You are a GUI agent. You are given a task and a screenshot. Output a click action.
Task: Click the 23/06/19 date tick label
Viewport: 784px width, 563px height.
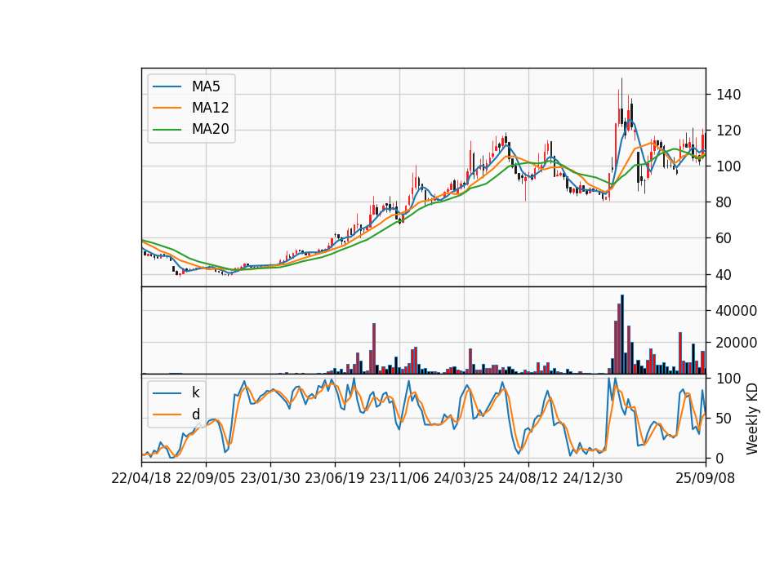(335, 478)
